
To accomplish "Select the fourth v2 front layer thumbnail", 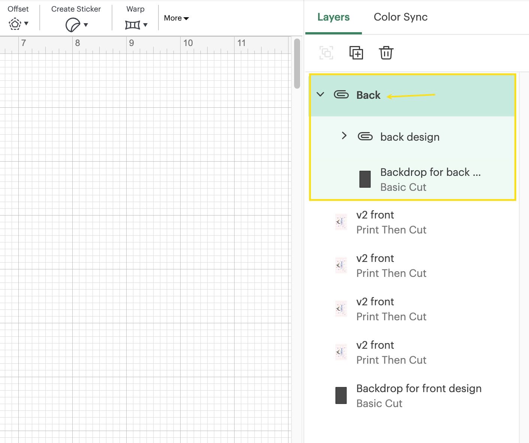I will [x=341, y=352].
